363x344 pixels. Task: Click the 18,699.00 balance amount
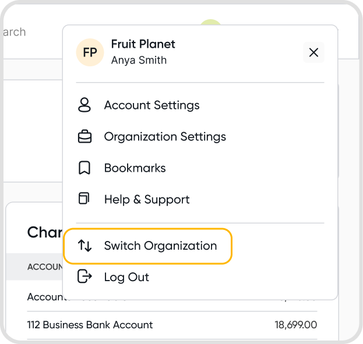(296, 325)
